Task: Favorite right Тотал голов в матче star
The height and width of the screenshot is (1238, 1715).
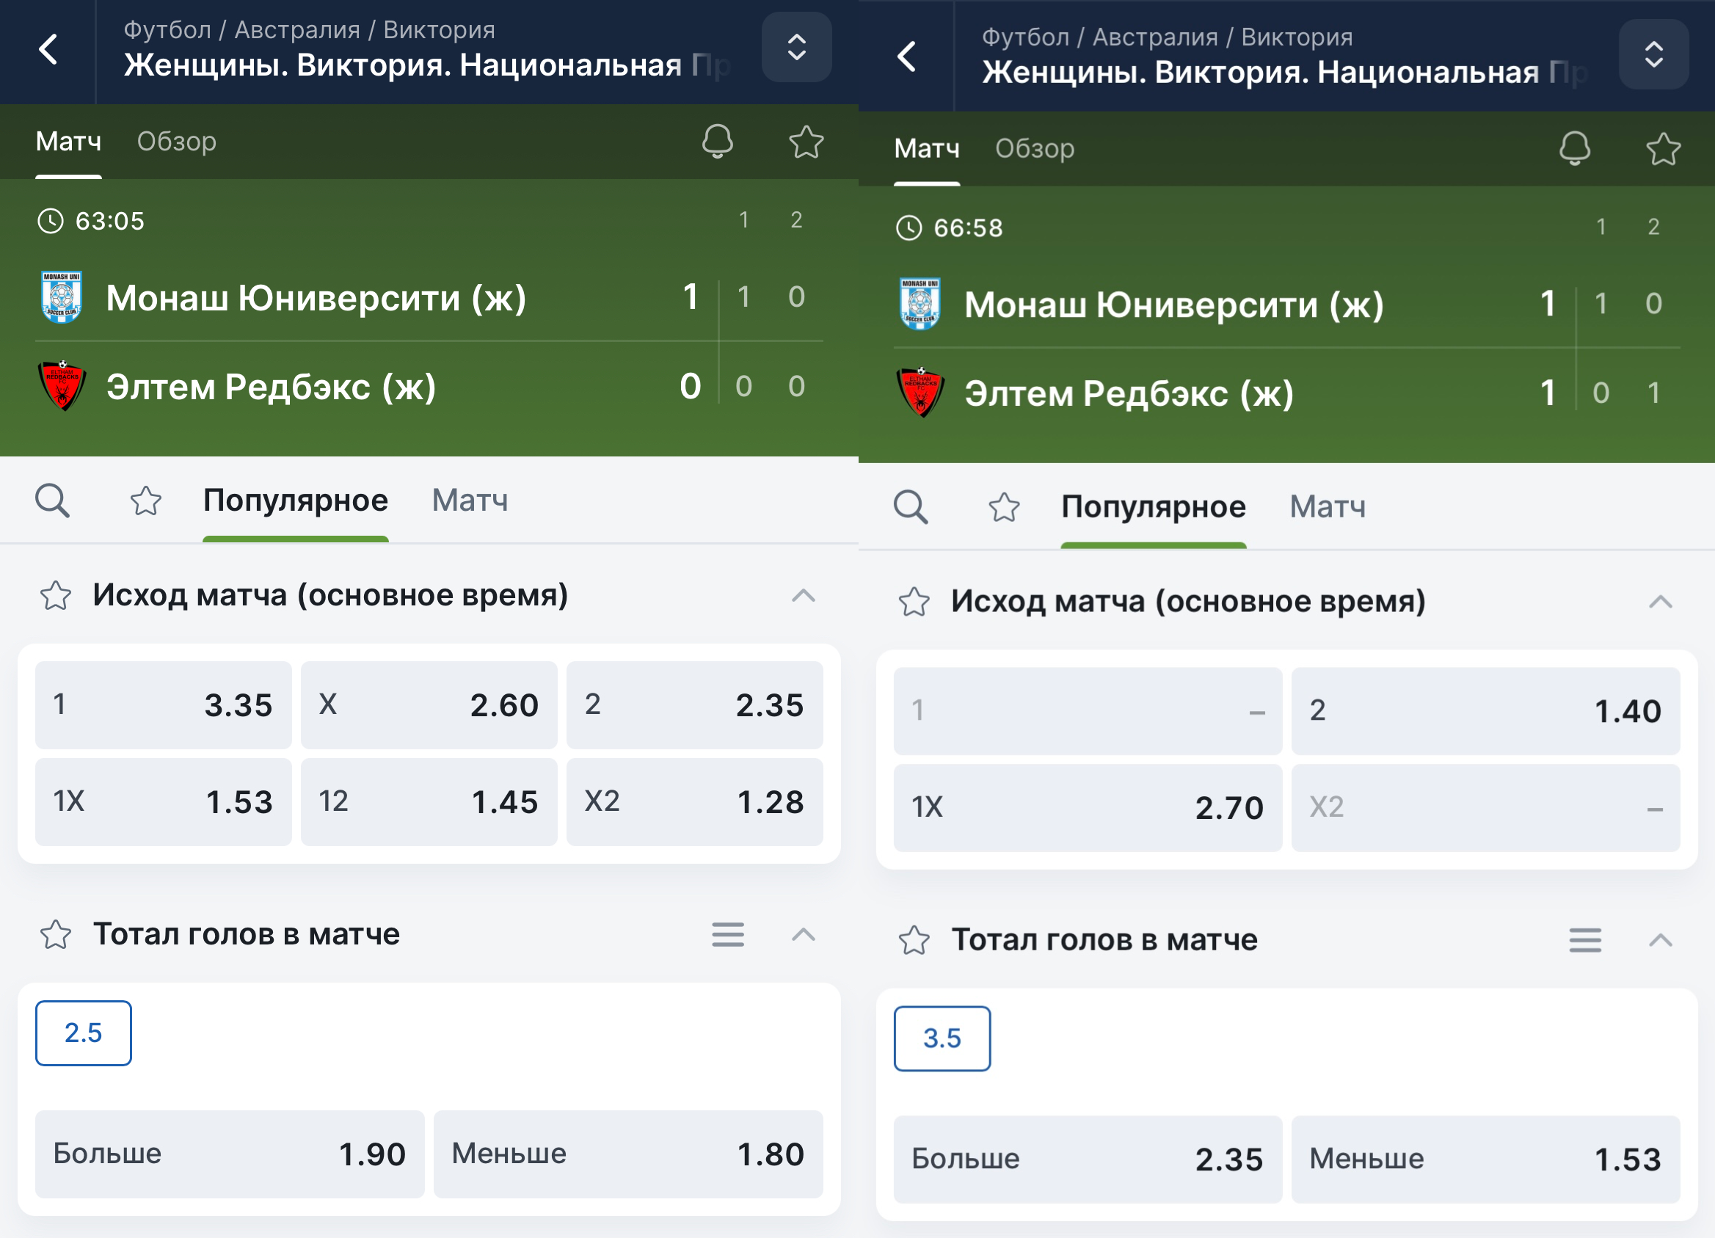Action: 914,940
